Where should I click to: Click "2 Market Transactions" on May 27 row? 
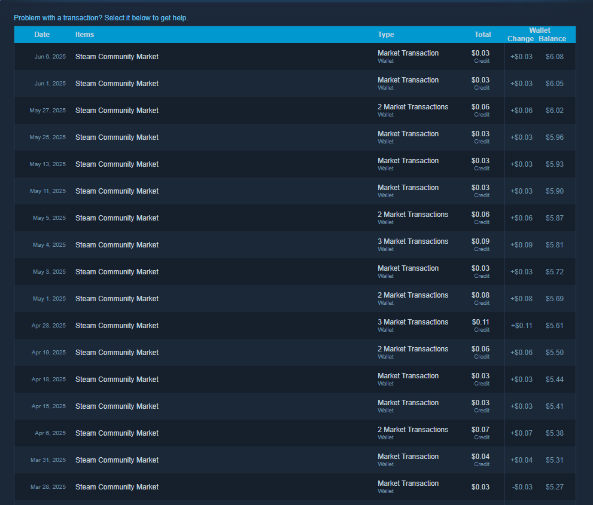(413, 107)
